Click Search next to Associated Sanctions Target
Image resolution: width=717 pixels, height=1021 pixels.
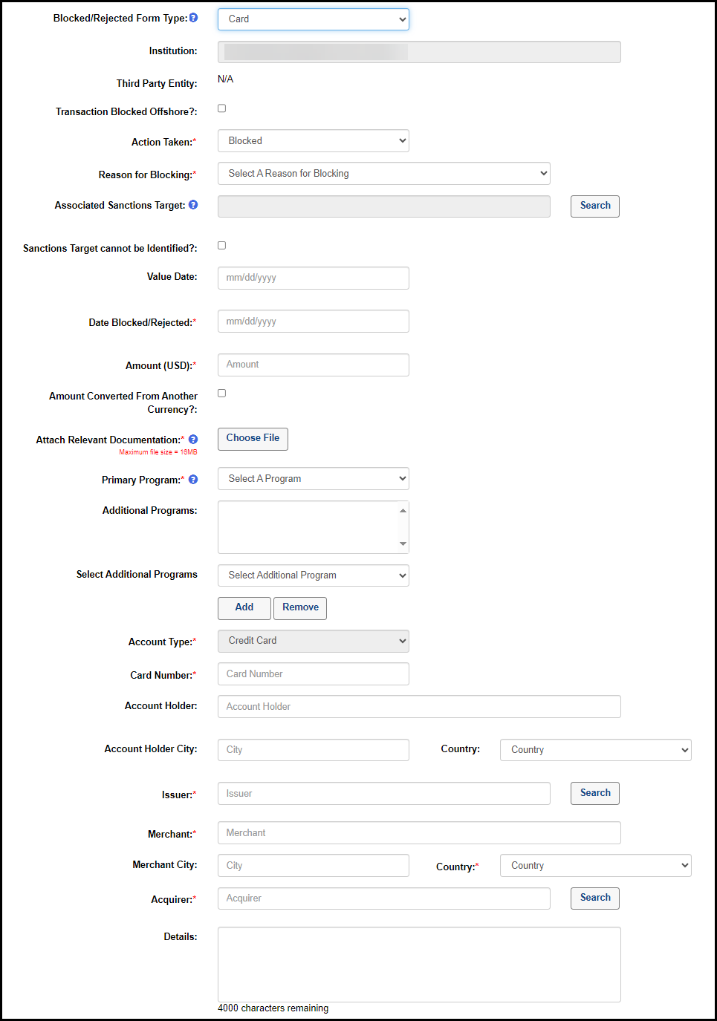(594, 206)
